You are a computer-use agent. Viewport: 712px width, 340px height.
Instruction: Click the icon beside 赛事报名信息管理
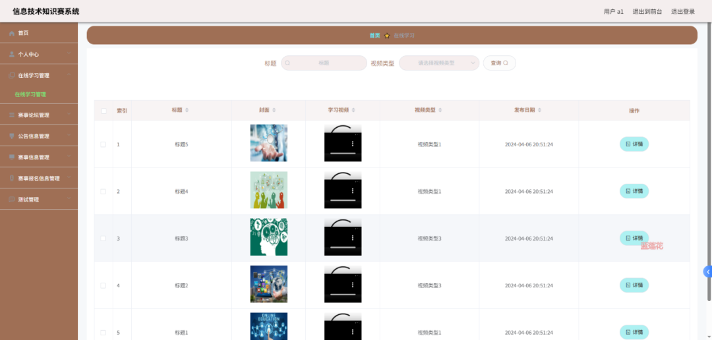click(12, 179)
